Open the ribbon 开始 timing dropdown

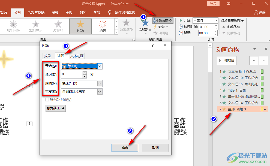click(x=217, y=21)
